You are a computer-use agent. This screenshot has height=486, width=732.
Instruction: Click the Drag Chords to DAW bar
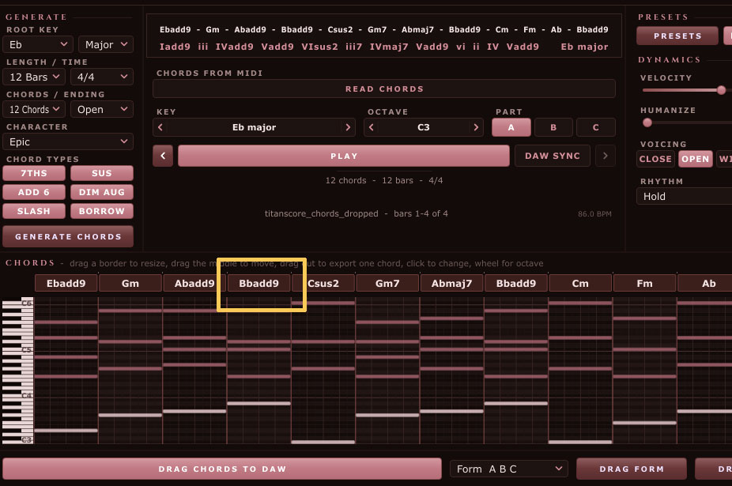click(x=222, y=469)
